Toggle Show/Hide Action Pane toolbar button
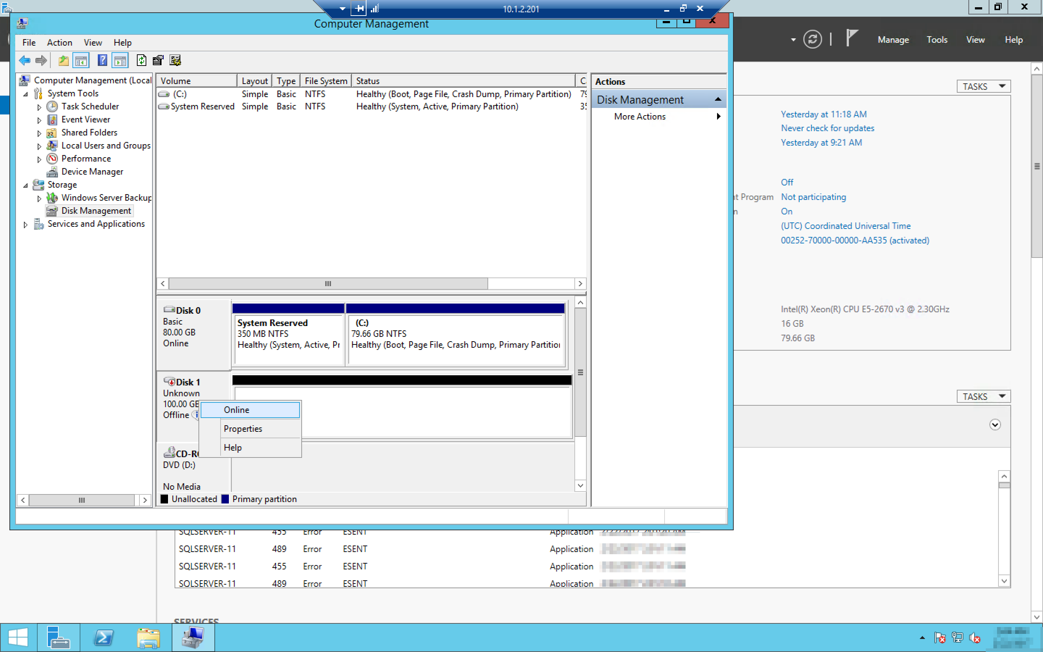Viewport: 1043px width, 652px height. tap(120, 60)
